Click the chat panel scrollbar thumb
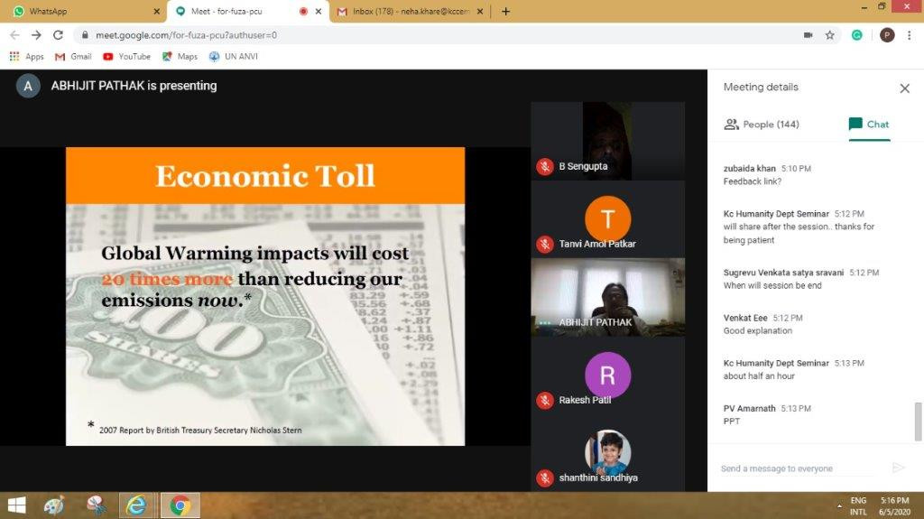Viewport: 924px width, 519px height. [x=919, y=421]
